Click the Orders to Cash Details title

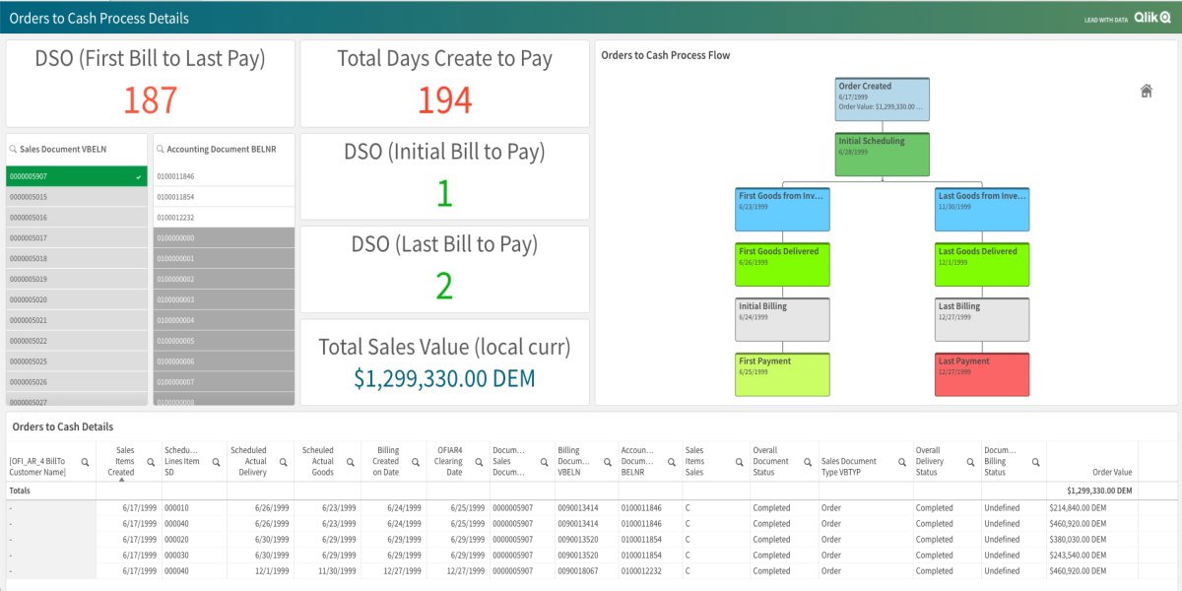coord(61,427)
